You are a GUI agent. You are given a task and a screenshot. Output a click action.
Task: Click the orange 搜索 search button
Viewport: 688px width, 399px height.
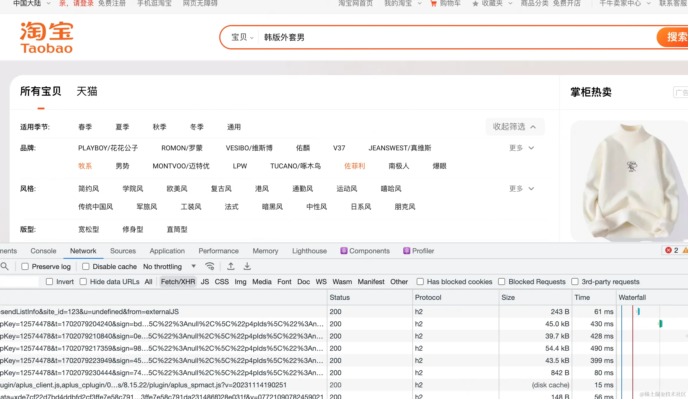point(675,37)
